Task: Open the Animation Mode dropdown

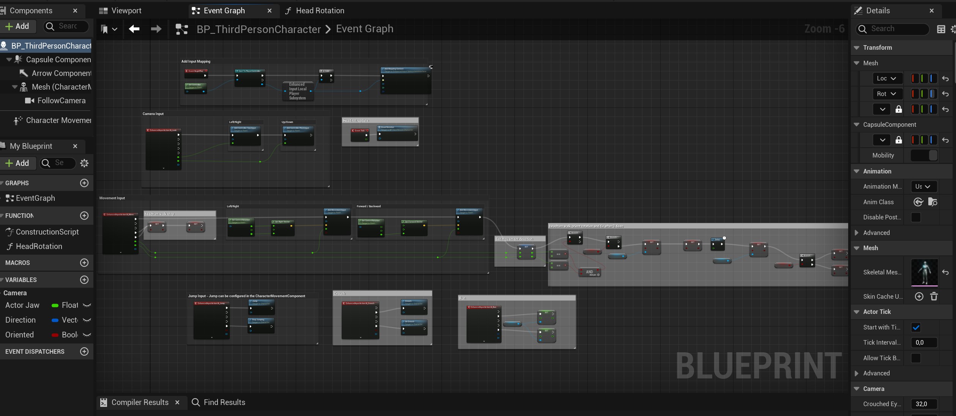Action: click(923, 186)
